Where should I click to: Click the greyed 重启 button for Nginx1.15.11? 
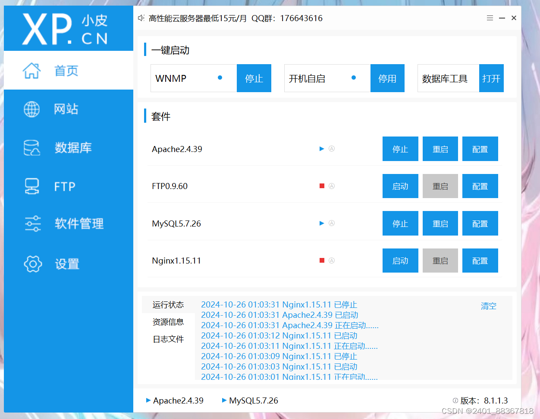coord(440,261)
